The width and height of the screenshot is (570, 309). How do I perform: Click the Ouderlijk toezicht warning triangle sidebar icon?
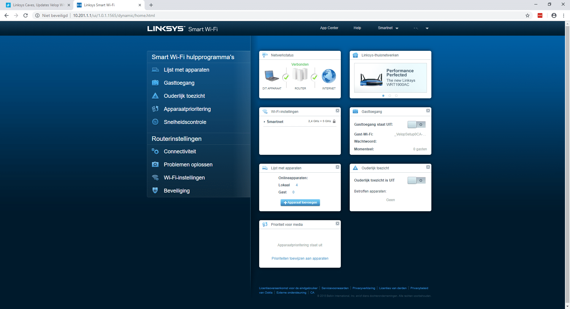click(155, 96)
